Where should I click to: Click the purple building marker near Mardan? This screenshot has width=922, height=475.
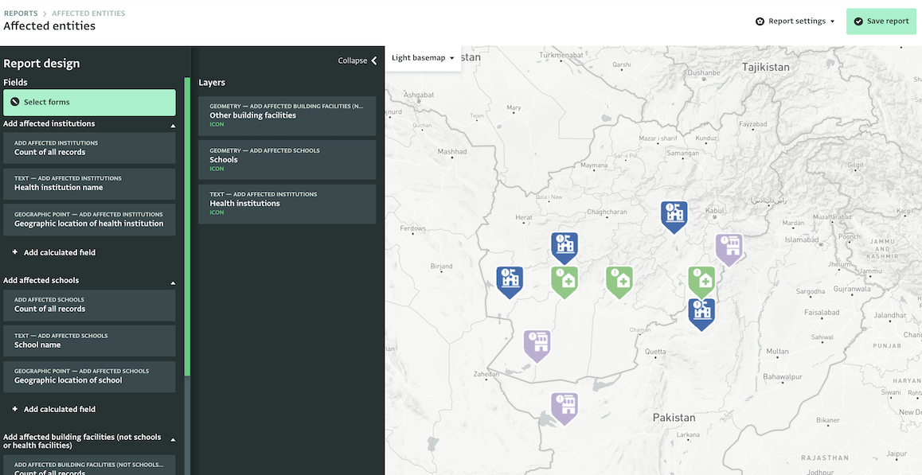pyautogui.click(x=729, y=249)
